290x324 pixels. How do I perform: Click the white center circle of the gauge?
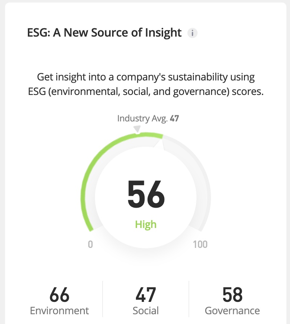(120, 217)
